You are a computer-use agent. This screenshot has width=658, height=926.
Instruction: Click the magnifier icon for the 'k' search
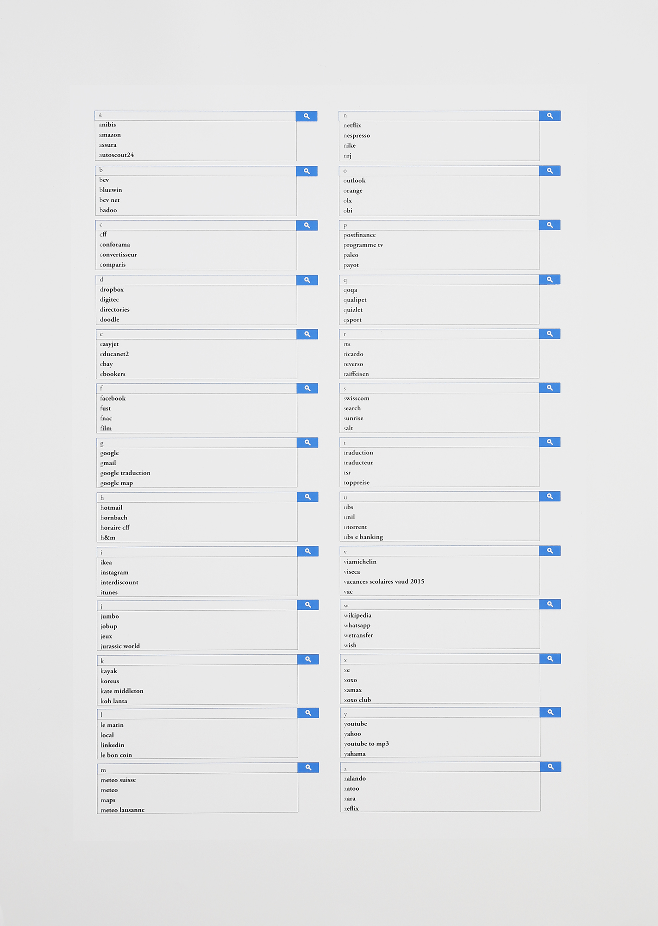click(308, 659)
